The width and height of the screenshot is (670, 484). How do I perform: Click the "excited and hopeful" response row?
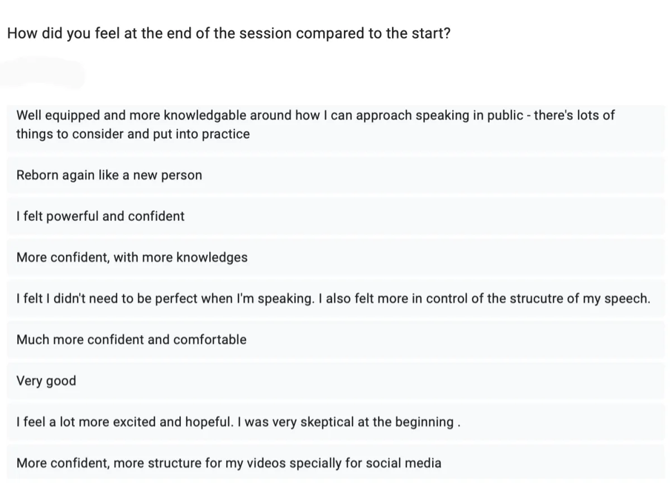(x=238, y=422)
